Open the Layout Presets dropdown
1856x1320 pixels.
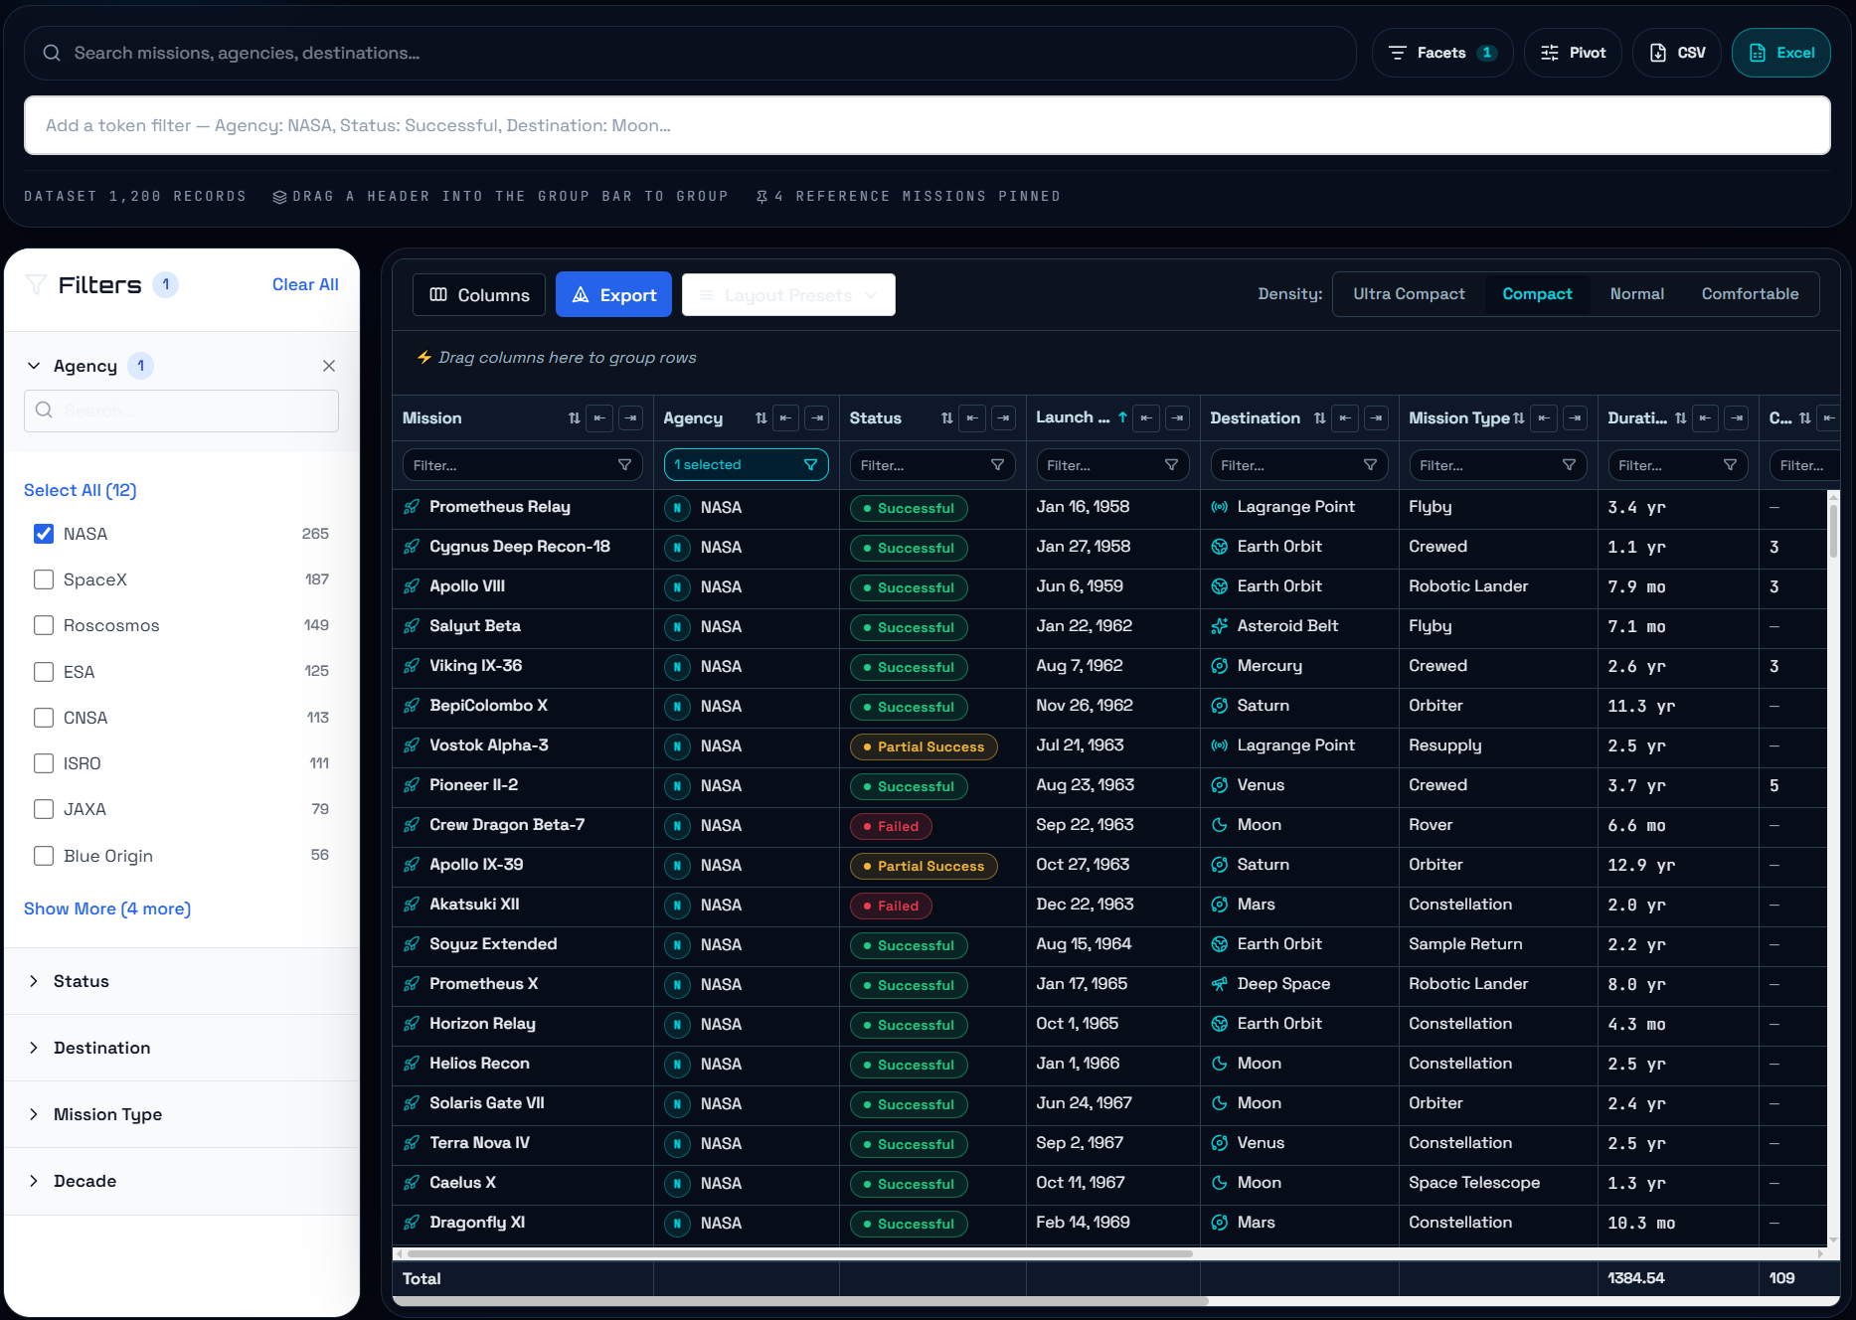click(x=788, y=295)
